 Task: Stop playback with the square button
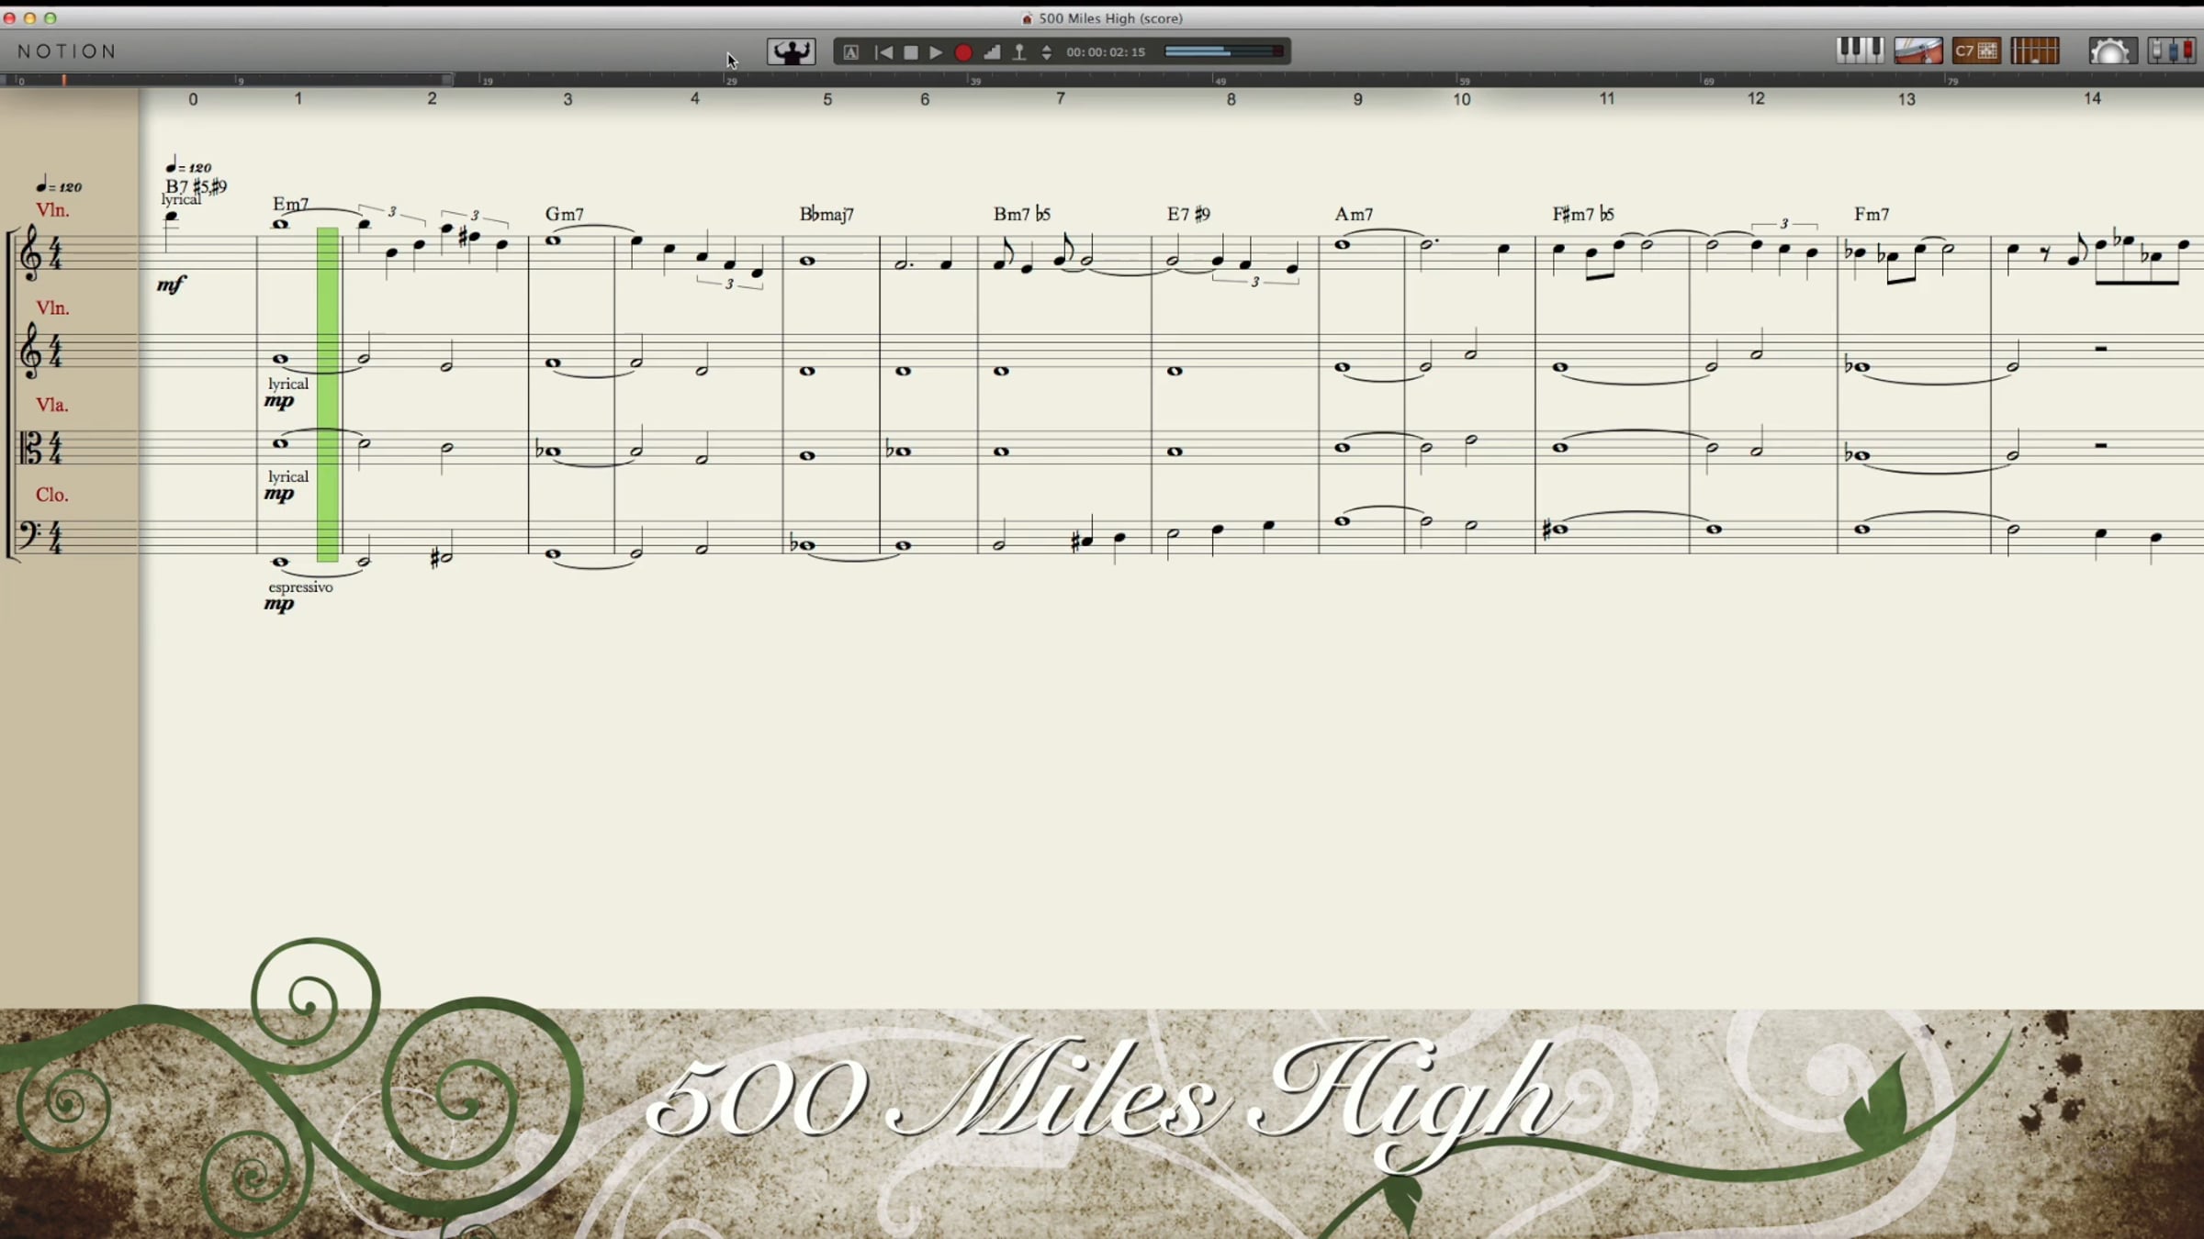coord(910,52)
